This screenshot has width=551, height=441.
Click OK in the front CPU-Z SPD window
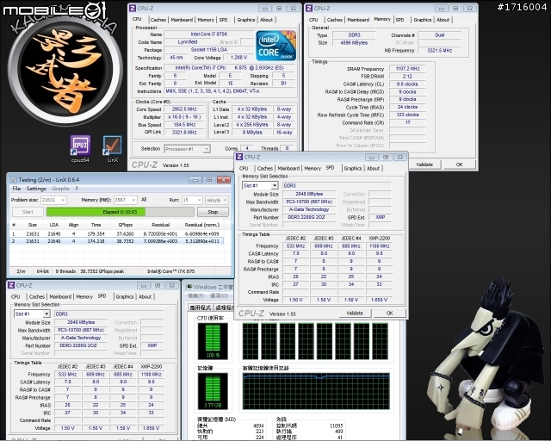tap(390, 314)
